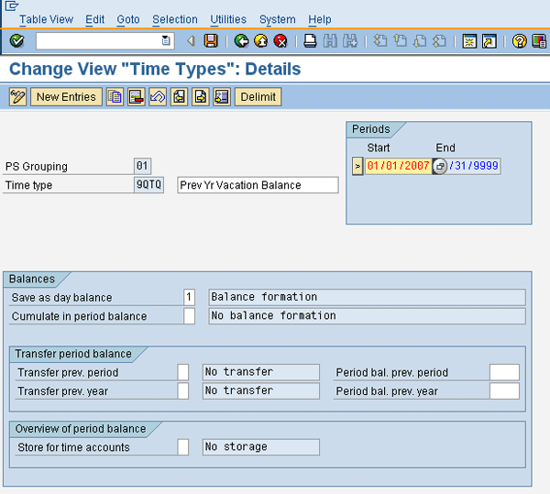
Task: Click the yellow Exit up-arrow icon
Action: pos(260,41)
